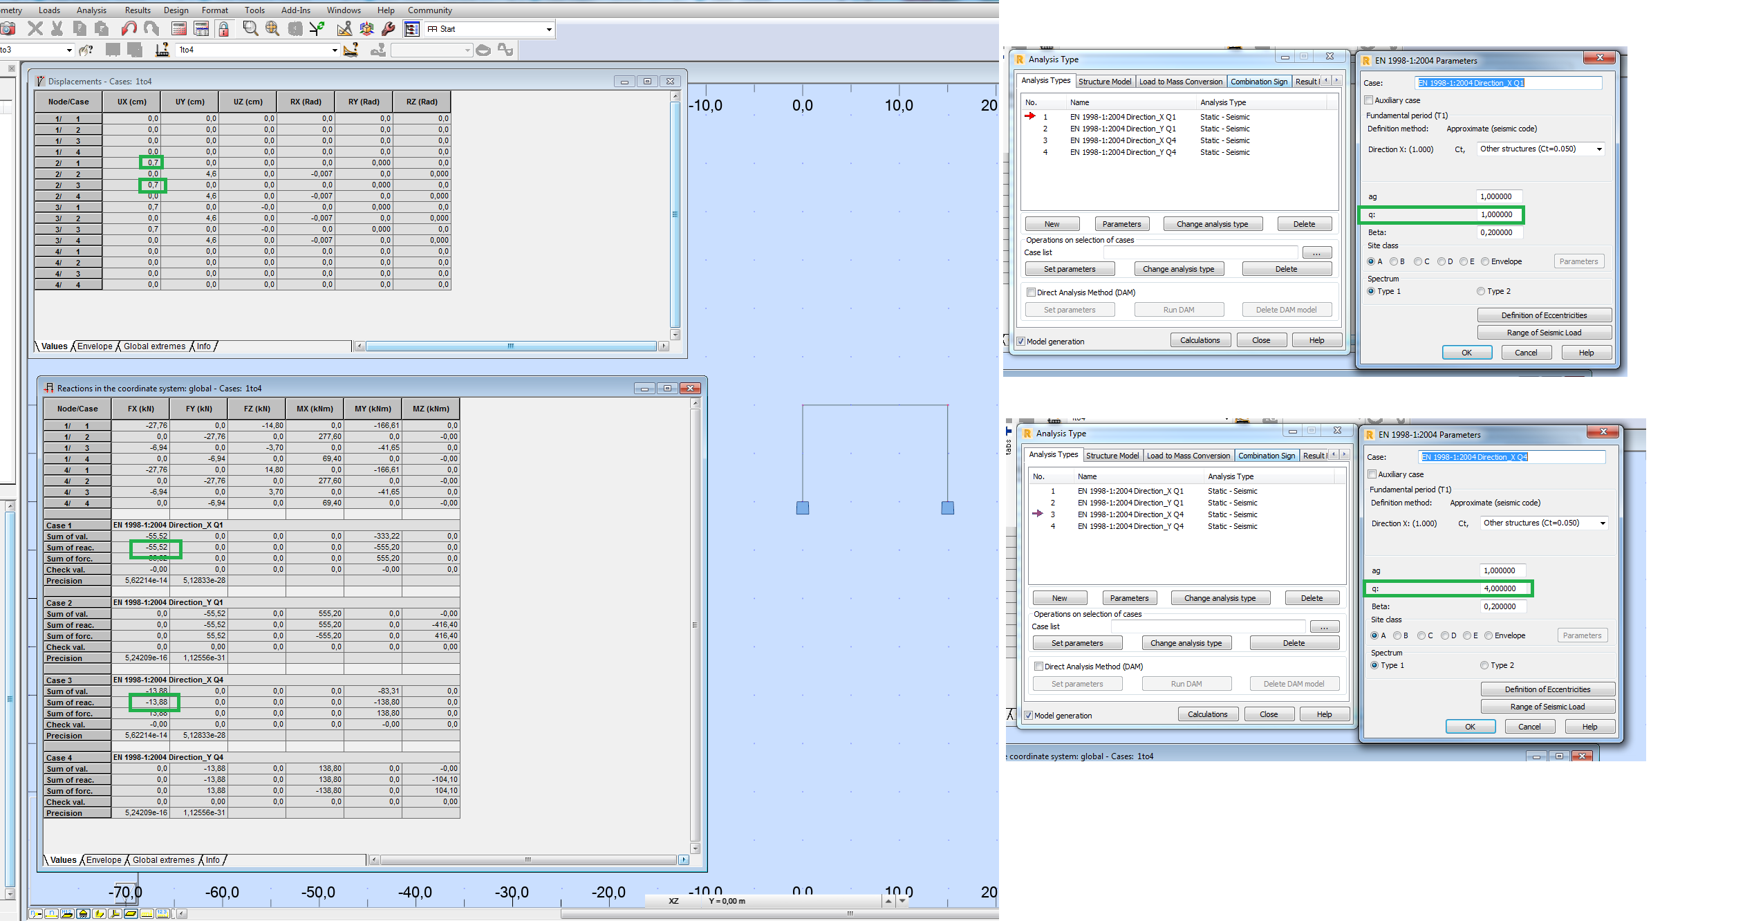The image size is (1763, 921).
Task: Open the Calculations icon on the top toolbar
Action: [178, 28]
